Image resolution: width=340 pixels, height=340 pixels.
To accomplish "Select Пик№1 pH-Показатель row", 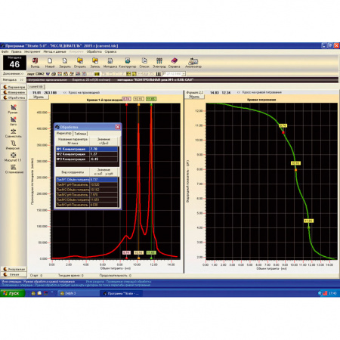I will click(87, 184).
